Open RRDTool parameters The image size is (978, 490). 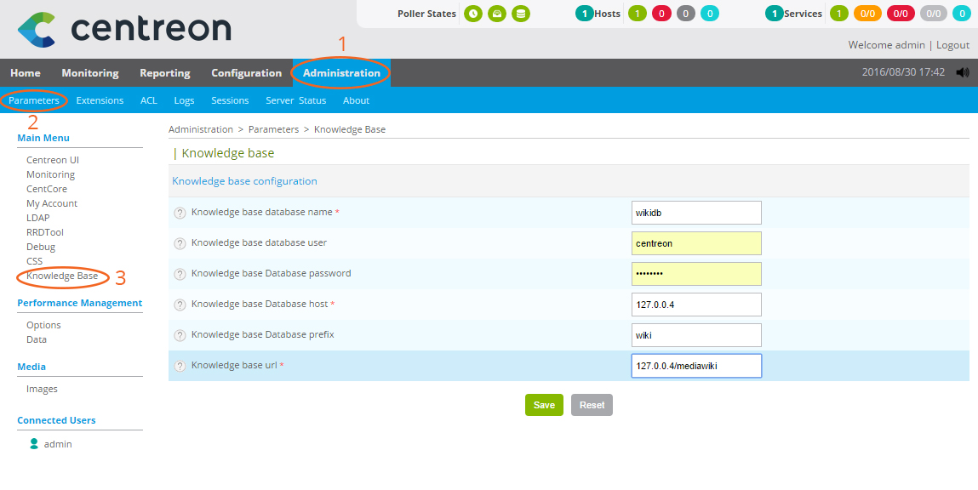[45, 232]
